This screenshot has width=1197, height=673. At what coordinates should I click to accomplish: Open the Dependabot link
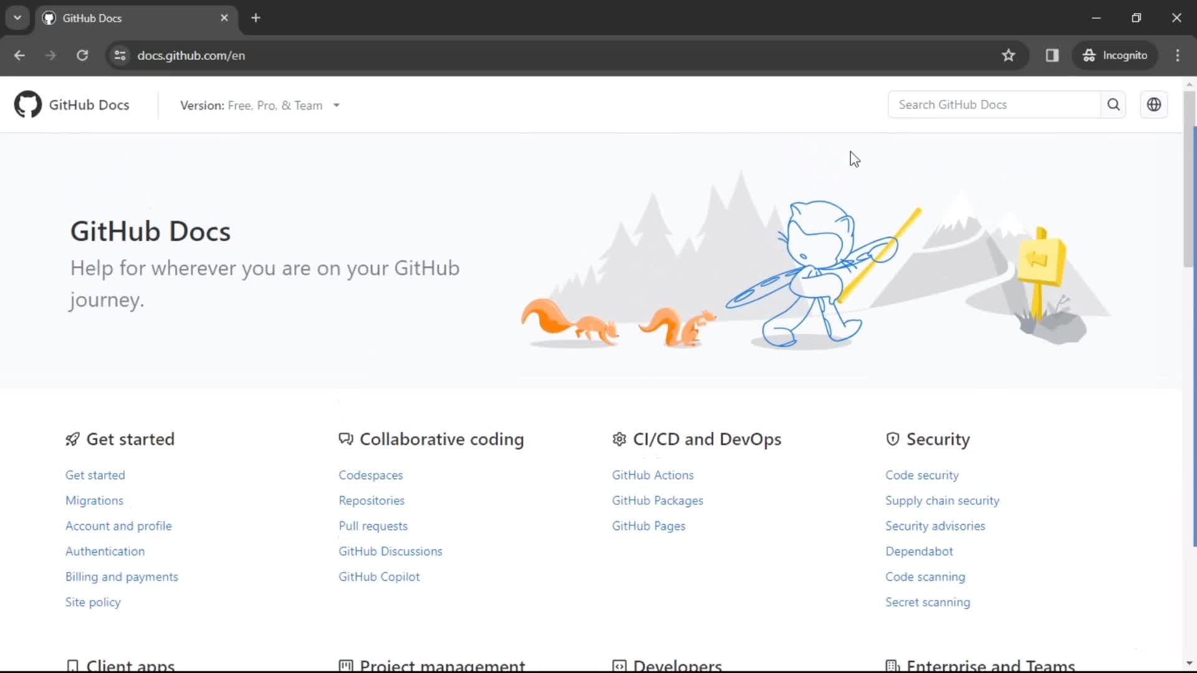click(919, 551)
